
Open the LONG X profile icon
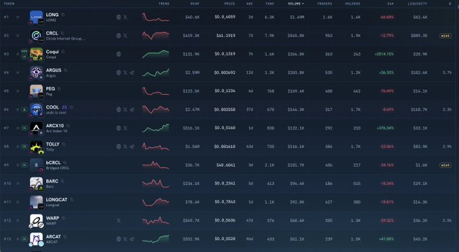pos(125,17)
